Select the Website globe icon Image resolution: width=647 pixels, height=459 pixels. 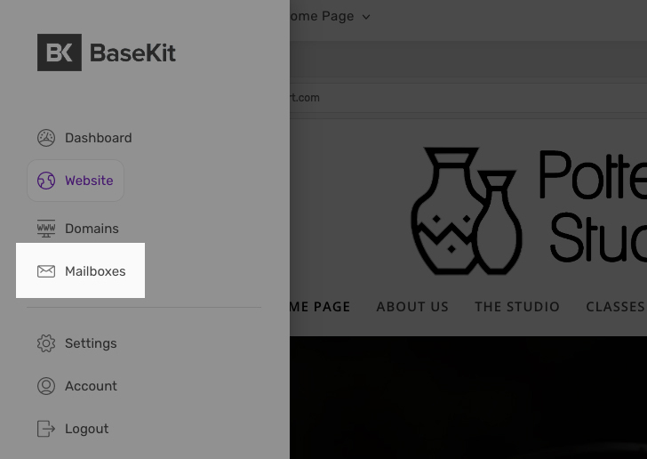[46, 181]
